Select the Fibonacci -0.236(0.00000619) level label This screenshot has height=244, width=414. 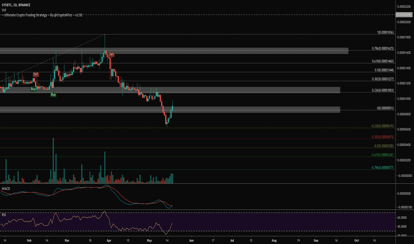[382, 126]
